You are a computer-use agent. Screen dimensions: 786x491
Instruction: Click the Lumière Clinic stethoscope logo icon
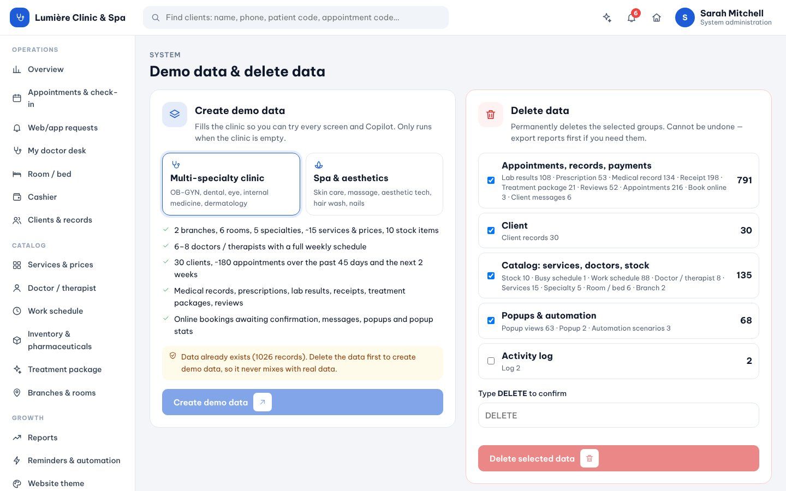[x=20, y=17]
